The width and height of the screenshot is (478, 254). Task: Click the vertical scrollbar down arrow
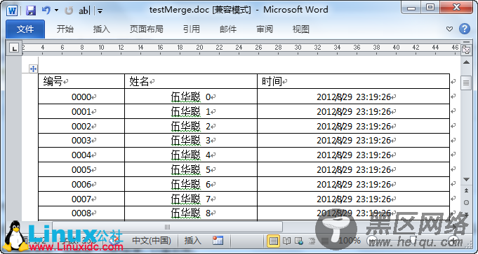coord(466,180)
